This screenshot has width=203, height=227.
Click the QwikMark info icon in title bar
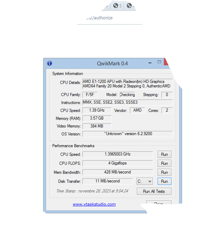click(50, 63)
